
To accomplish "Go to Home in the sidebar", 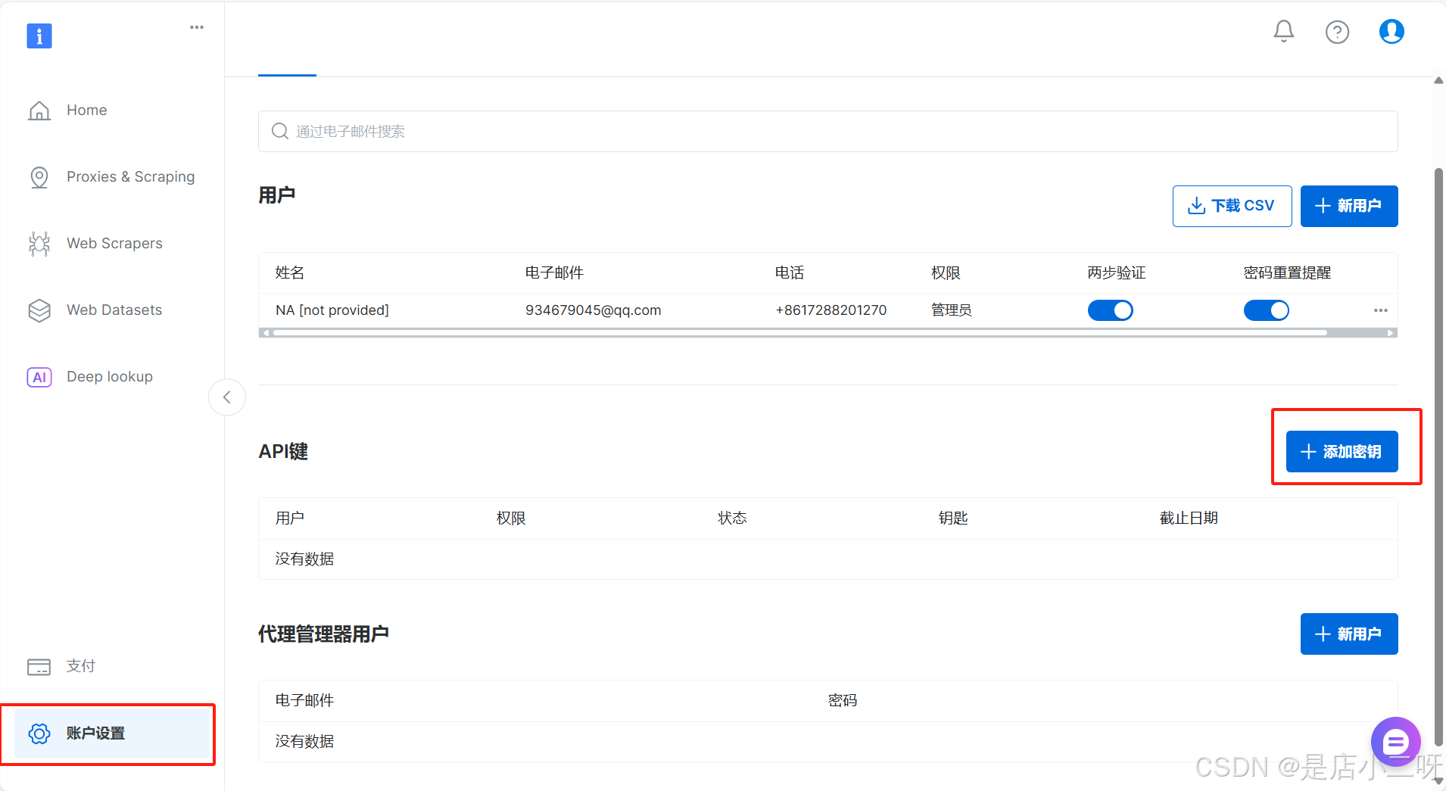I will 86,111.
